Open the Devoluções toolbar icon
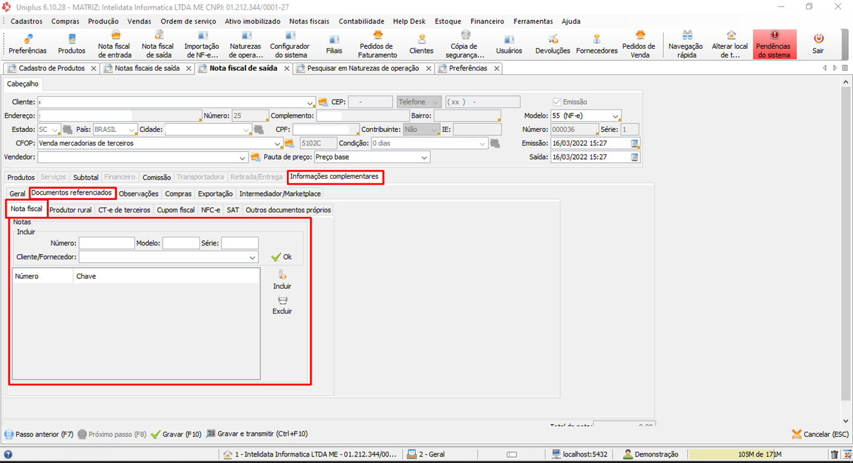Image resolution: width=853 pixels, height=463 pixels. (553, 44)
